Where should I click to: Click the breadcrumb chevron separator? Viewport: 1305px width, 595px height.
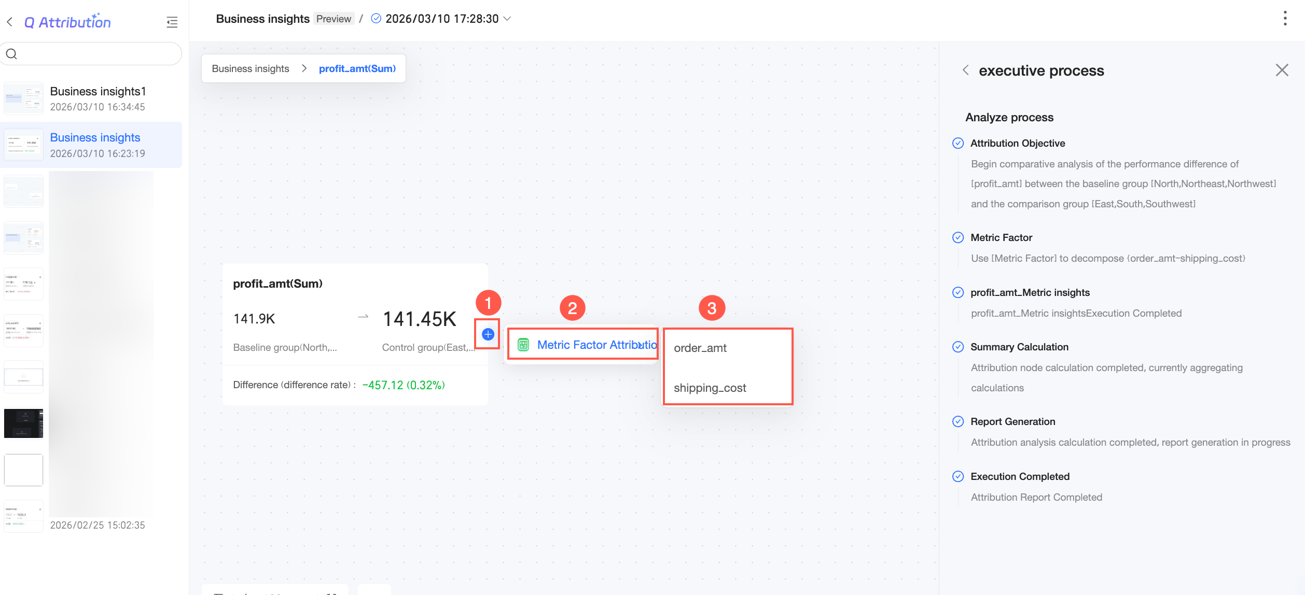(304, 68)
